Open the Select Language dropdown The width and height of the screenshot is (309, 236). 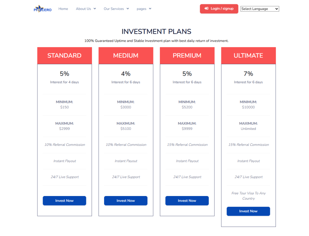click(x=259, y=9)
